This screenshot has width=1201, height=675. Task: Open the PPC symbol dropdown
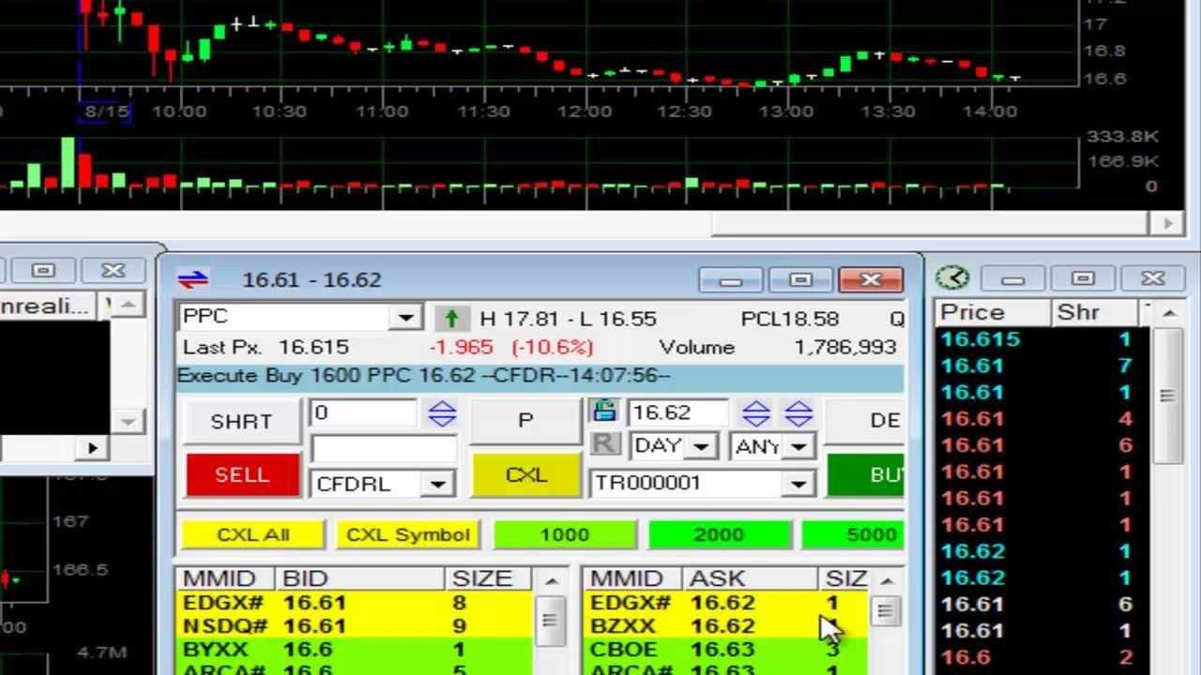405,318
